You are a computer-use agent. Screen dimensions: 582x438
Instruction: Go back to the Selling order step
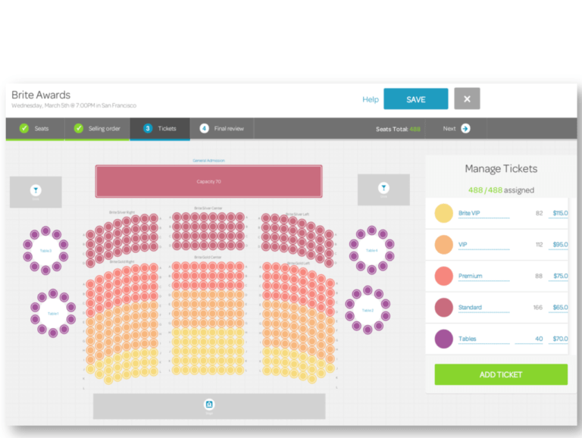(x=104, y=129)
